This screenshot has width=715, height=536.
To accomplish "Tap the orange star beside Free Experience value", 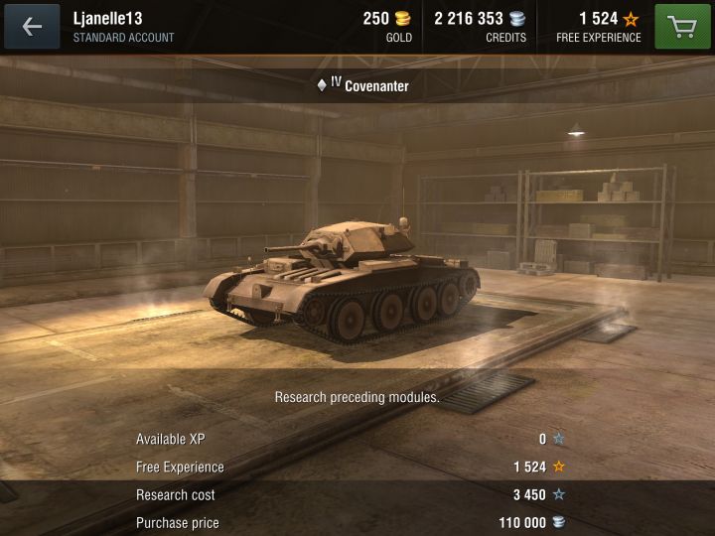I will [558, 467].
